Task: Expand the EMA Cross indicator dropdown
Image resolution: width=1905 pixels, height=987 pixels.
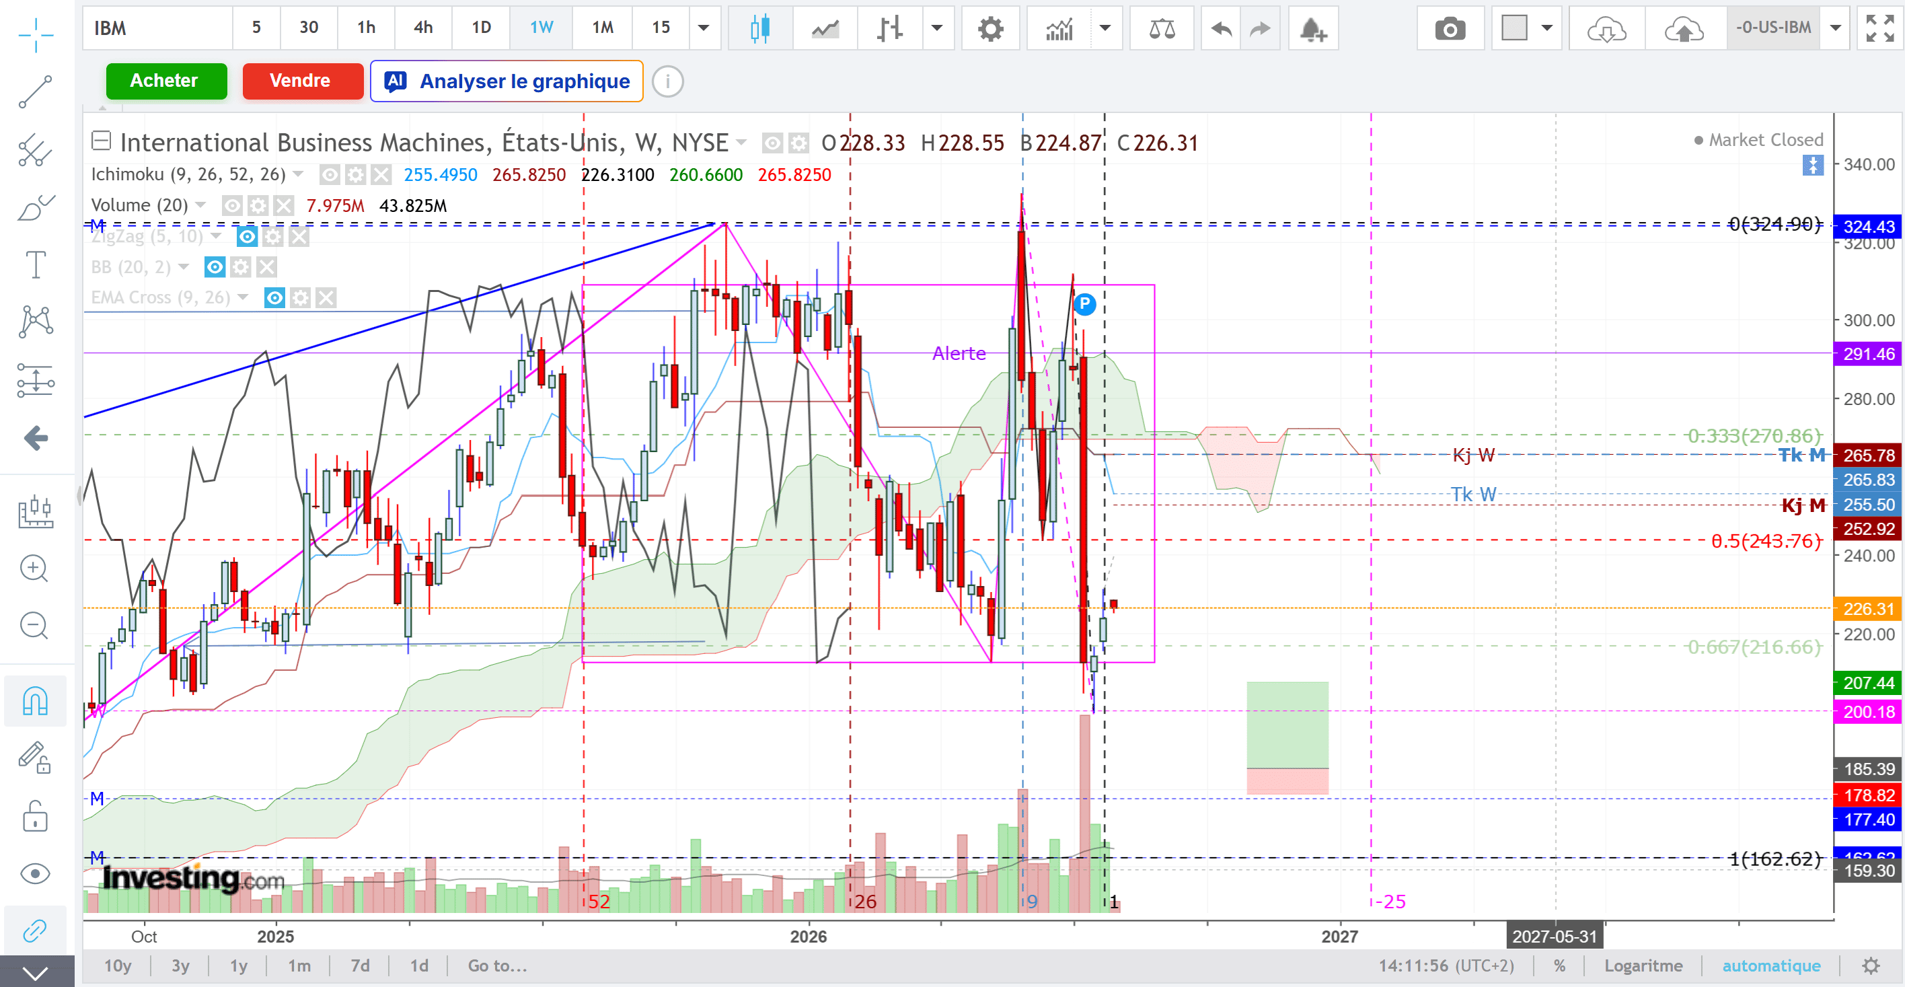Action: pos(243,297)
